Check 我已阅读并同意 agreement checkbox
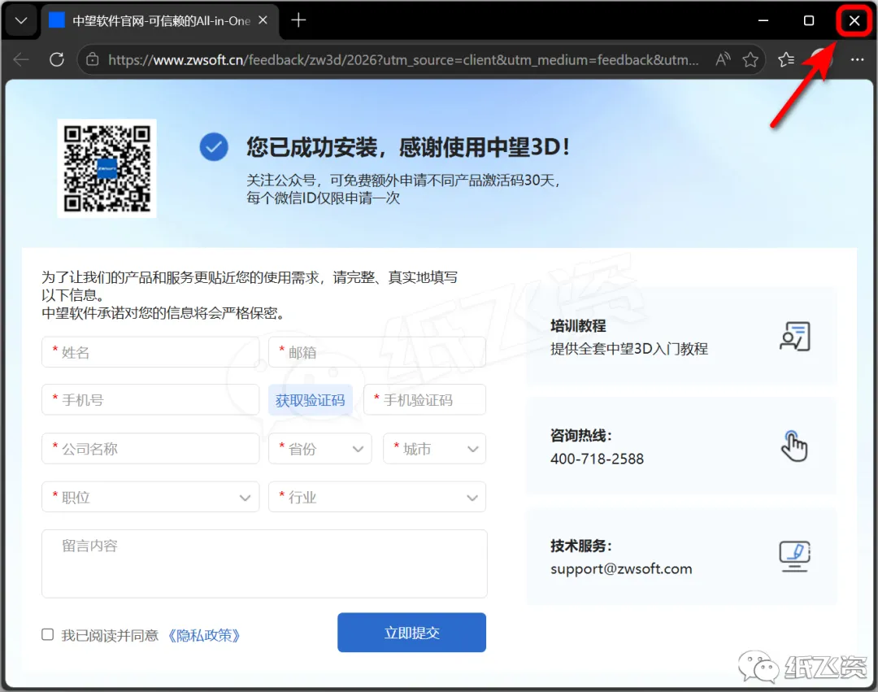This screenshot has height=692, width=878. 48,634
